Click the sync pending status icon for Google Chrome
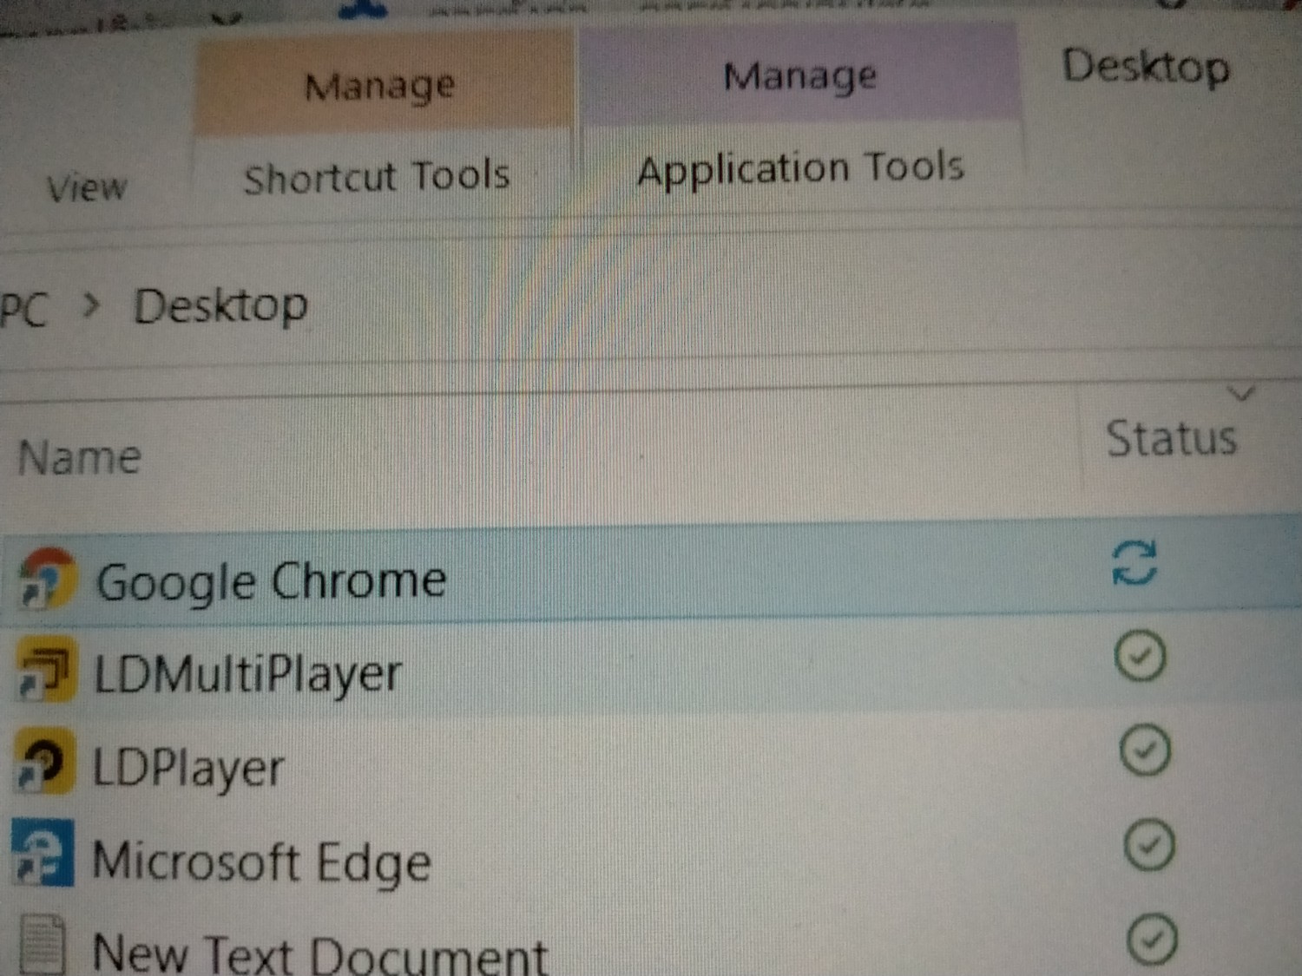The image size is (1302, 976). click(1134, 563)
